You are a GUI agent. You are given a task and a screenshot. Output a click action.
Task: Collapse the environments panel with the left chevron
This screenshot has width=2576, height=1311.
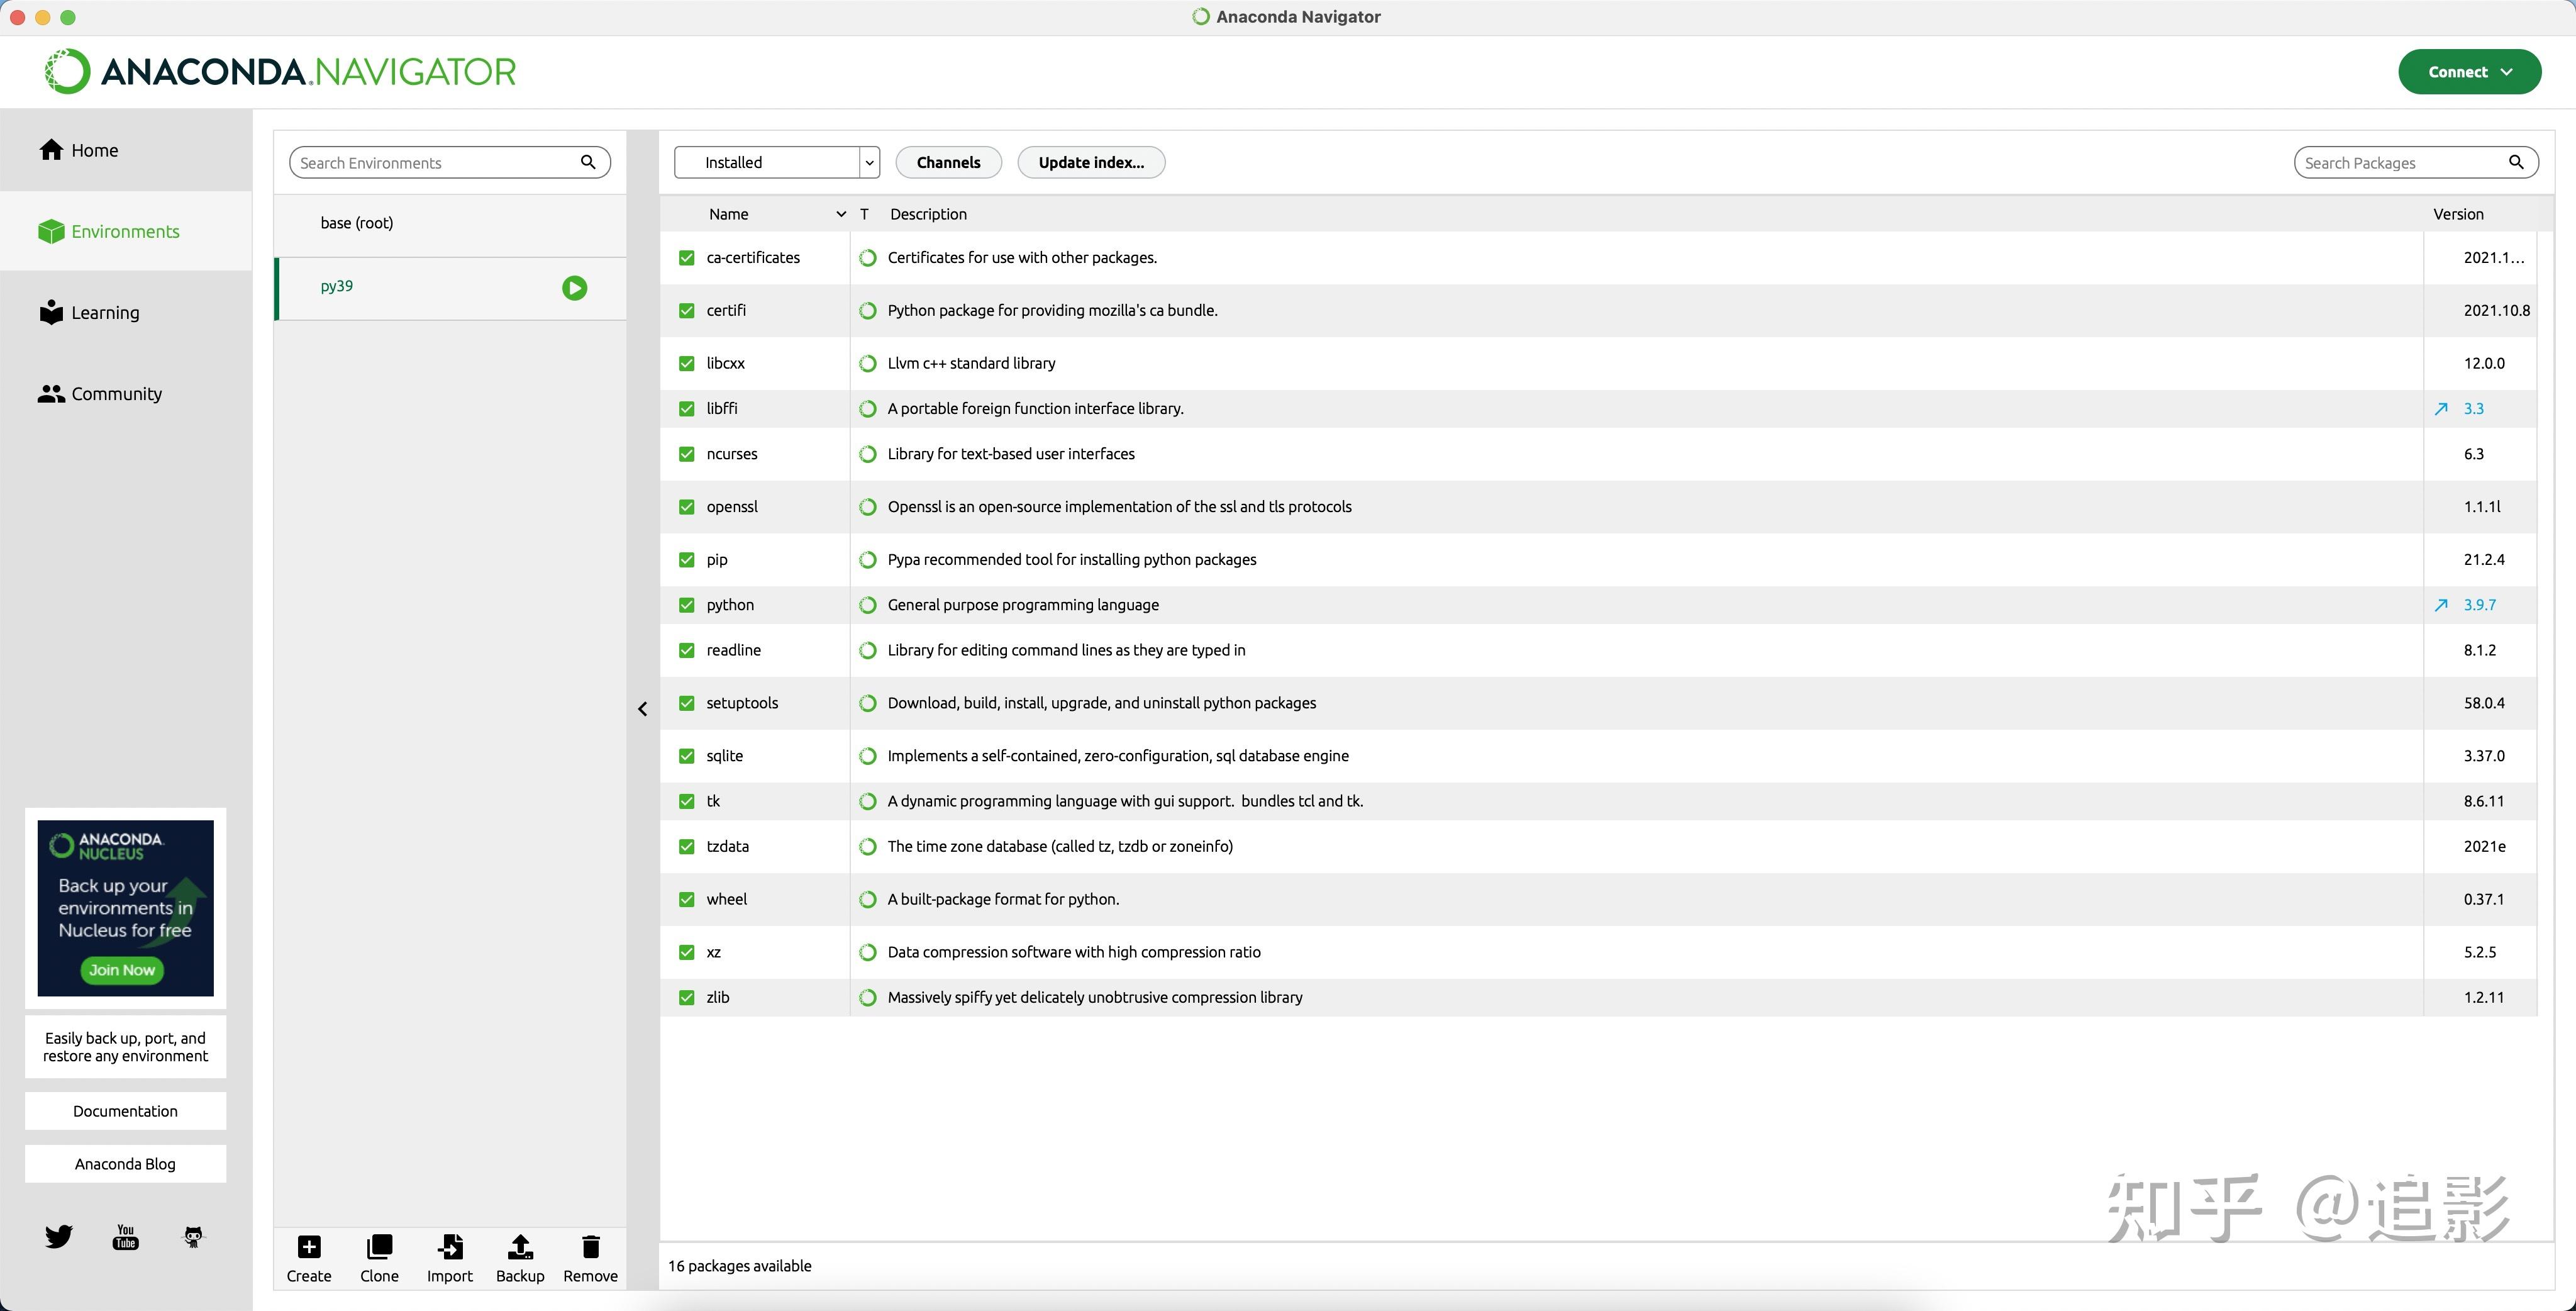(642, 709)
